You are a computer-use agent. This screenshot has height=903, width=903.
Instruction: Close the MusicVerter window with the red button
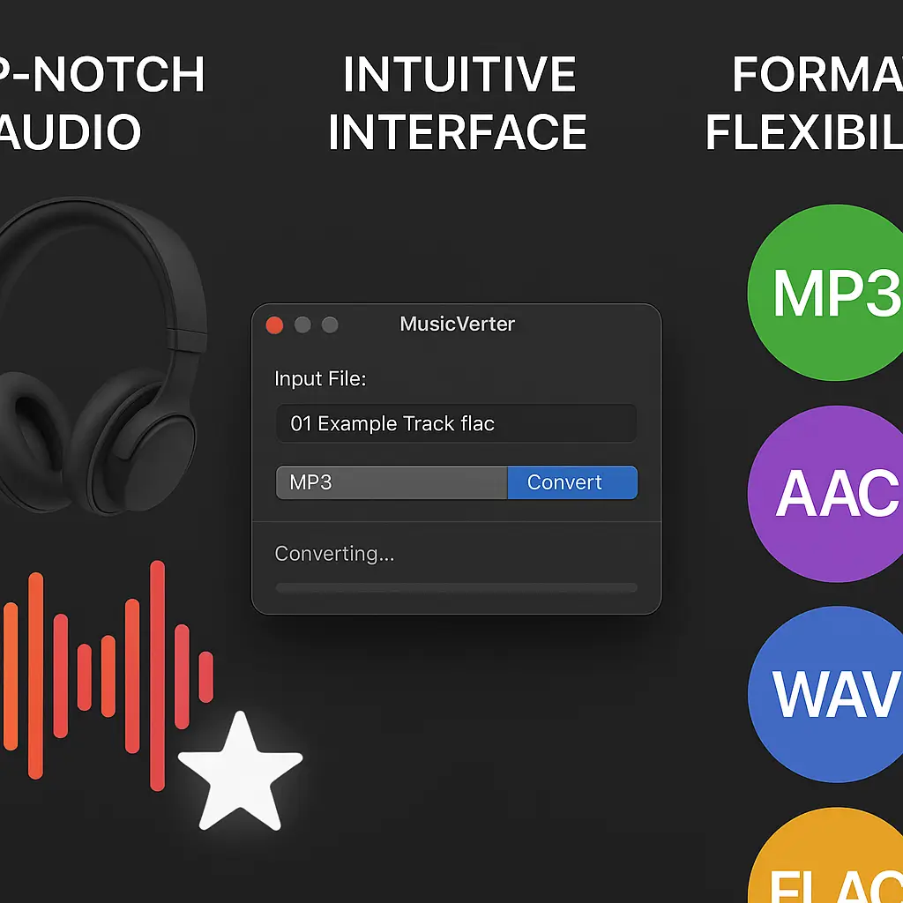pos(275,325)
